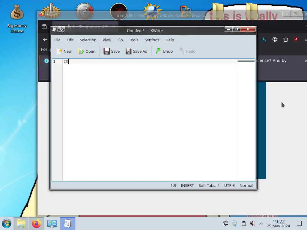
Task: Open the Settings menu
Action: pos(152,40)
